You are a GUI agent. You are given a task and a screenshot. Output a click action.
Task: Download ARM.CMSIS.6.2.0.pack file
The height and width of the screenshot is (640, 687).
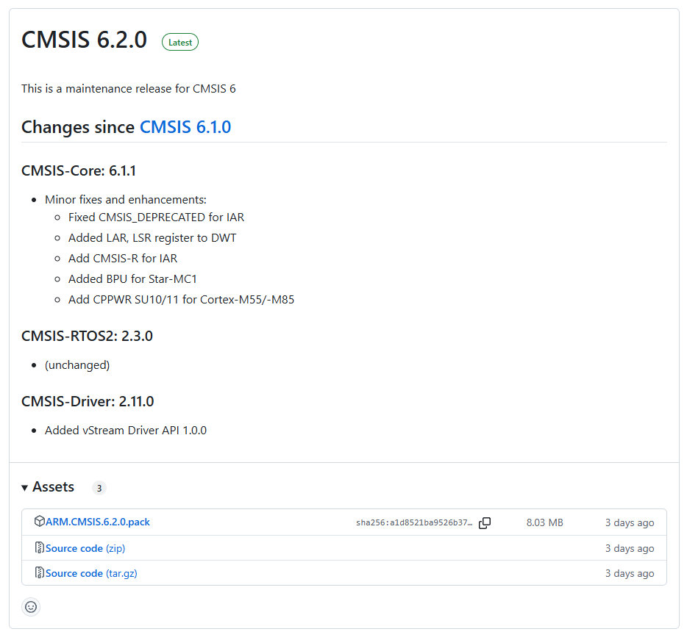pyautogui.click(x=98, y=522)
